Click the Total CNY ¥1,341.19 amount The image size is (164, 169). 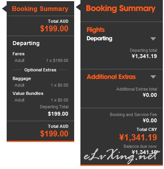pyautogui.click(x=138, y=137)
